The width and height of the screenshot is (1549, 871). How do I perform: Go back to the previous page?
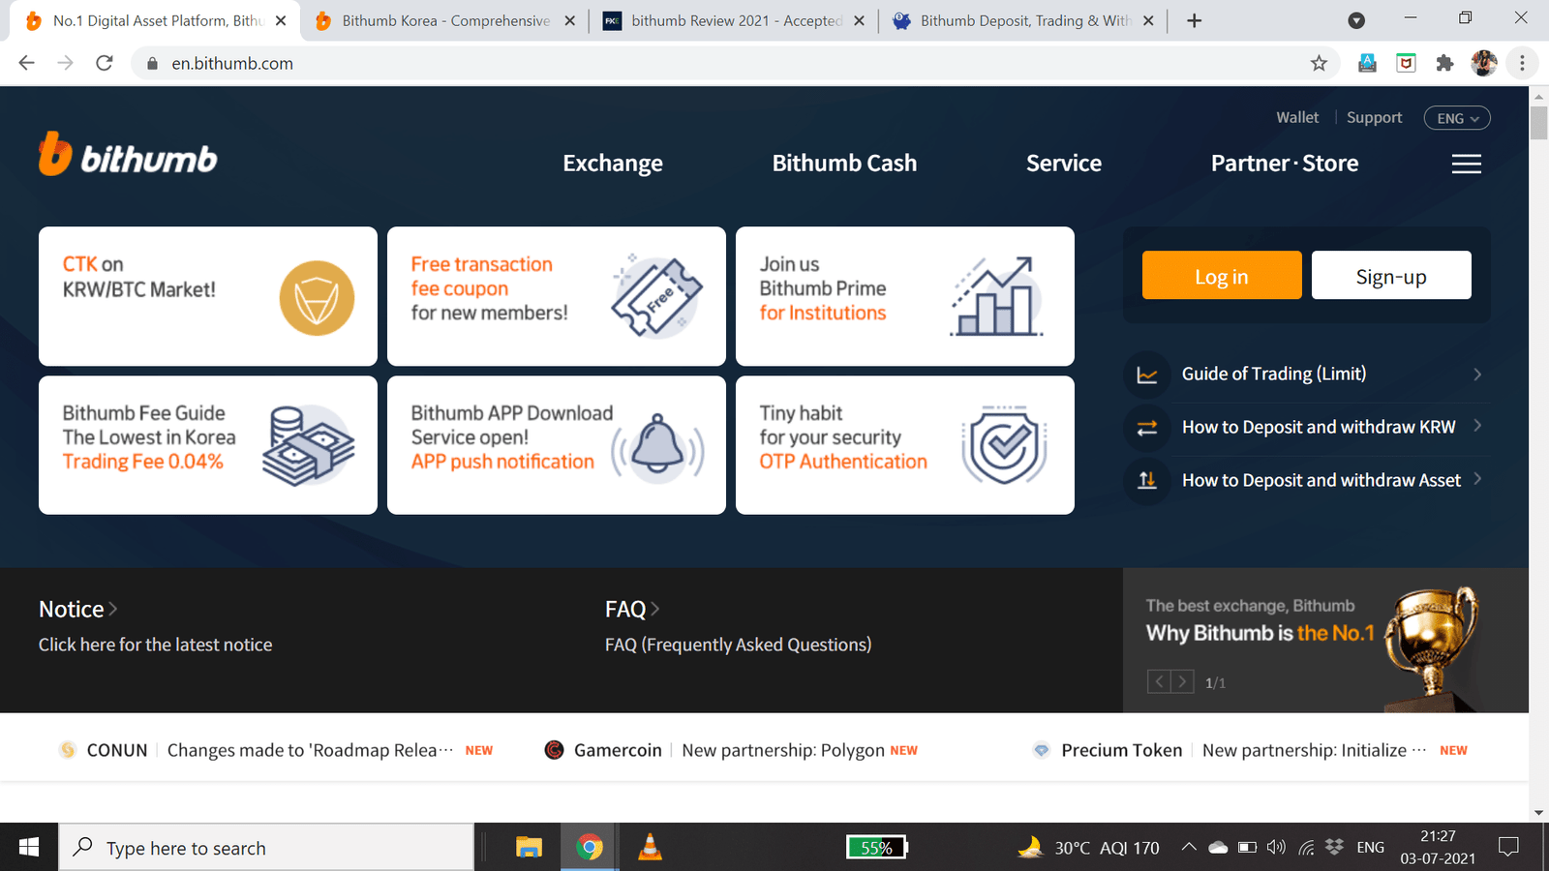27,63
